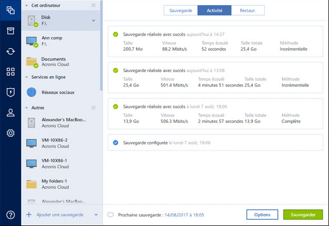Switch to the Activité tab
This screenshot has height=226, width=329.
point(214,11)
